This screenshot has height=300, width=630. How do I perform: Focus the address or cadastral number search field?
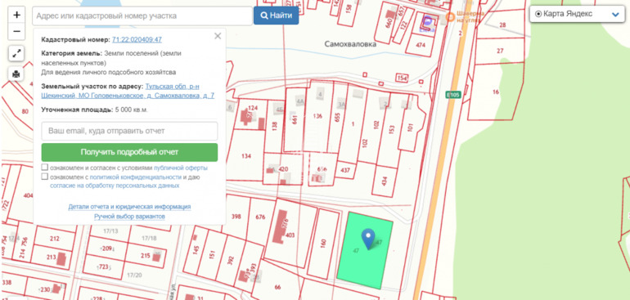(x=142, y=16)
